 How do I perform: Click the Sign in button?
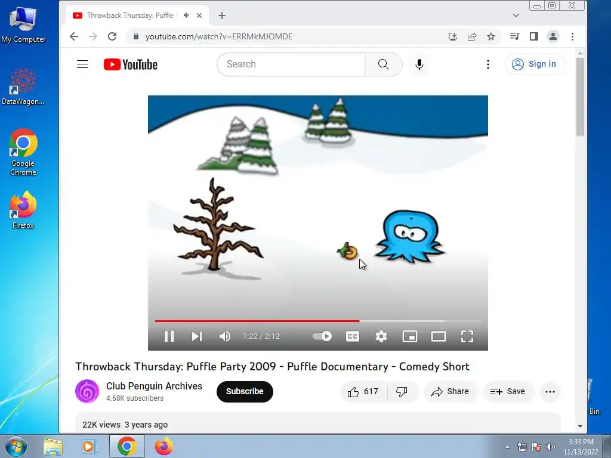point(534,64)
